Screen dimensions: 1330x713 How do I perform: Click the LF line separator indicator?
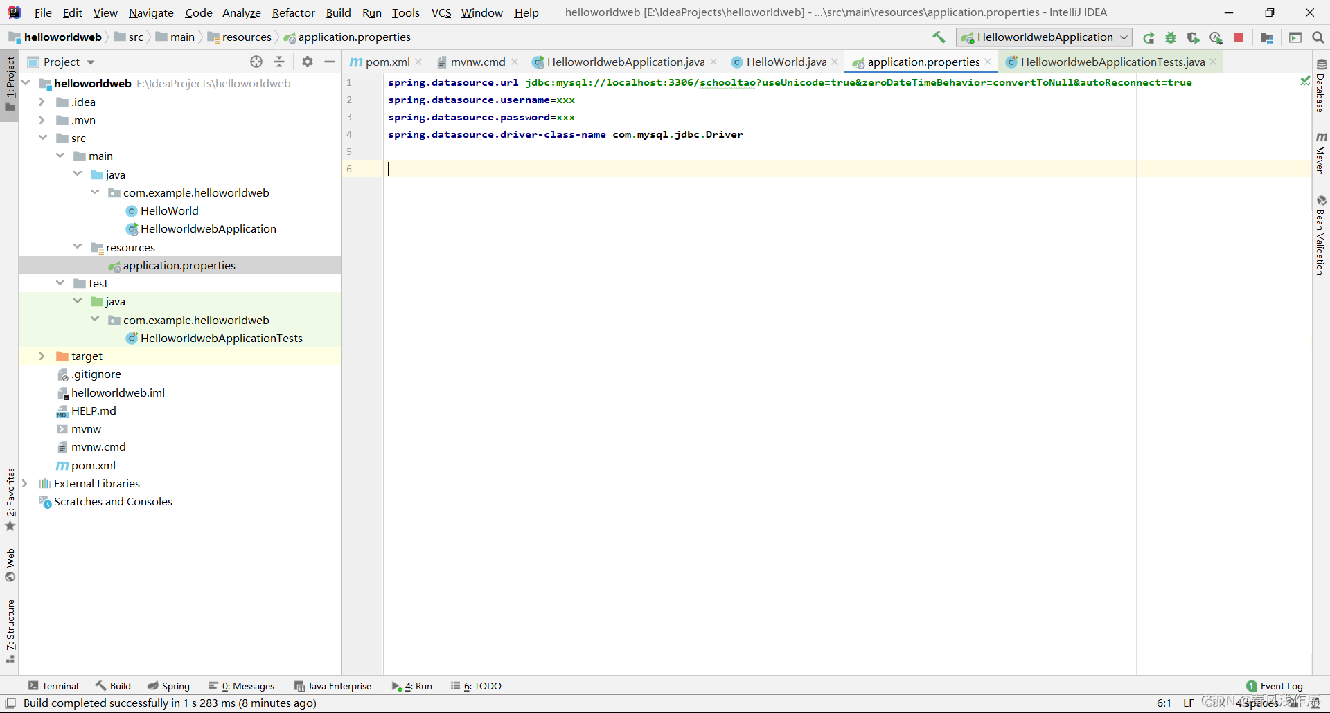tap(1189, 703)
